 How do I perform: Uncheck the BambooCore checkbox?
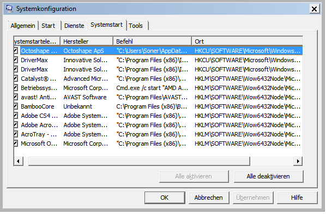(x=16, y=106)
